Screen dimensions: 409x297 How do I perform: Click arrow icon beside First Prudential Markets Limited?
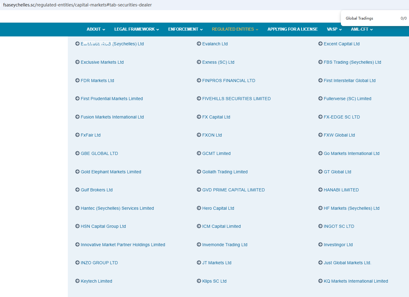pos(77,99)
